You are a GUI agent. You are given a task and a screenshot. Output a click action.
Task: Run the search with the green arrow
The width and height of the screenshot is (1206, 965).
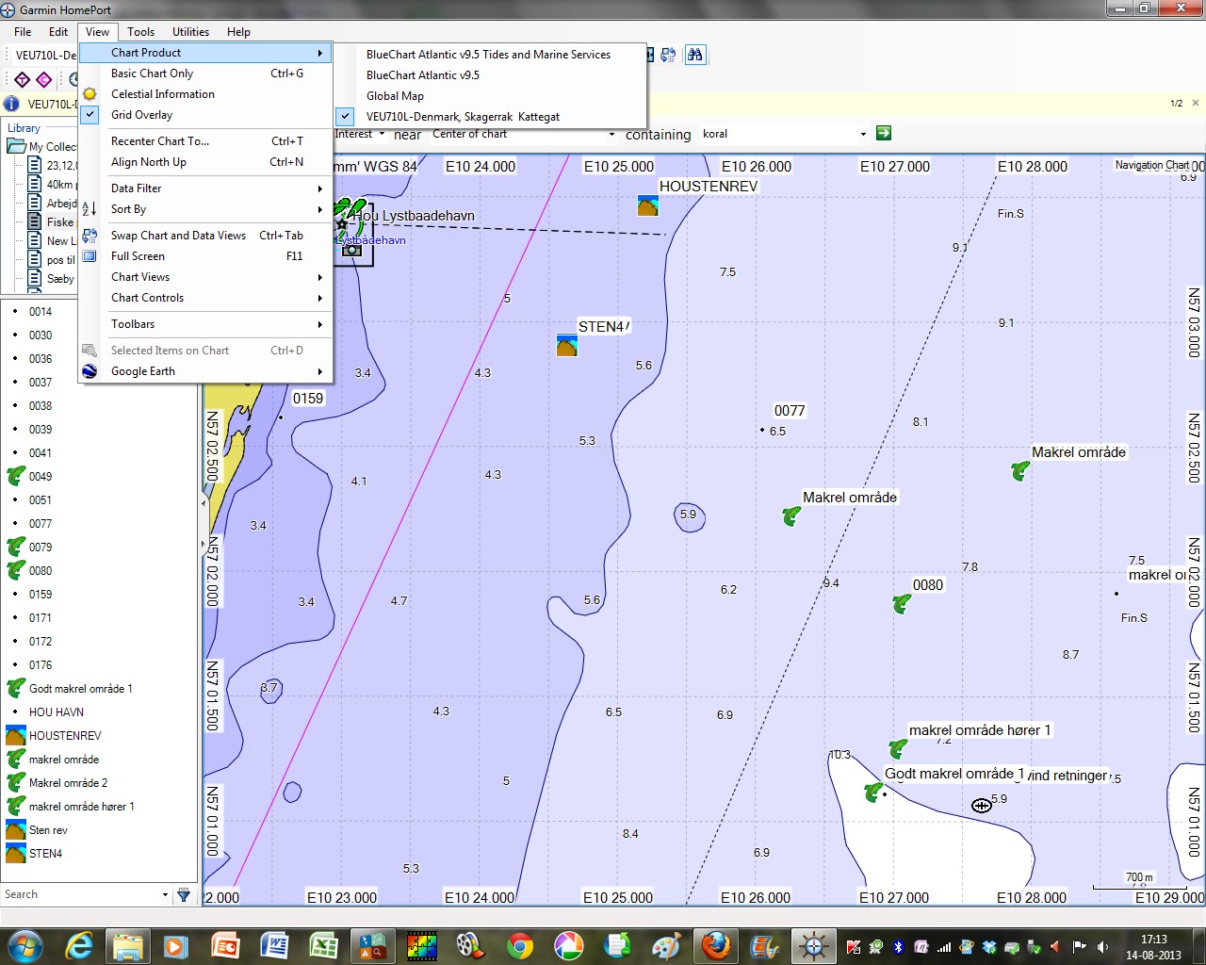point(883,133)
